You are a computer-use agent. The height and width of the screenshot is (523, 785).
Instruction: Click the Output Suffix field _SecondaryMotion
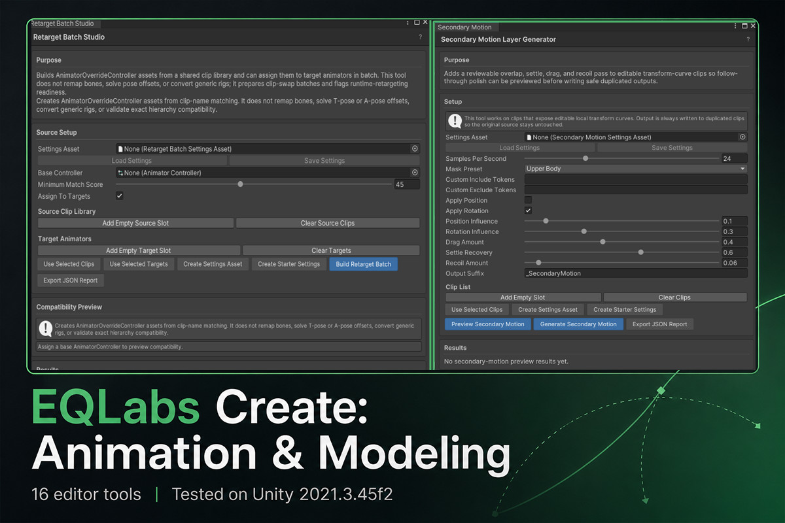coord(636,273)
